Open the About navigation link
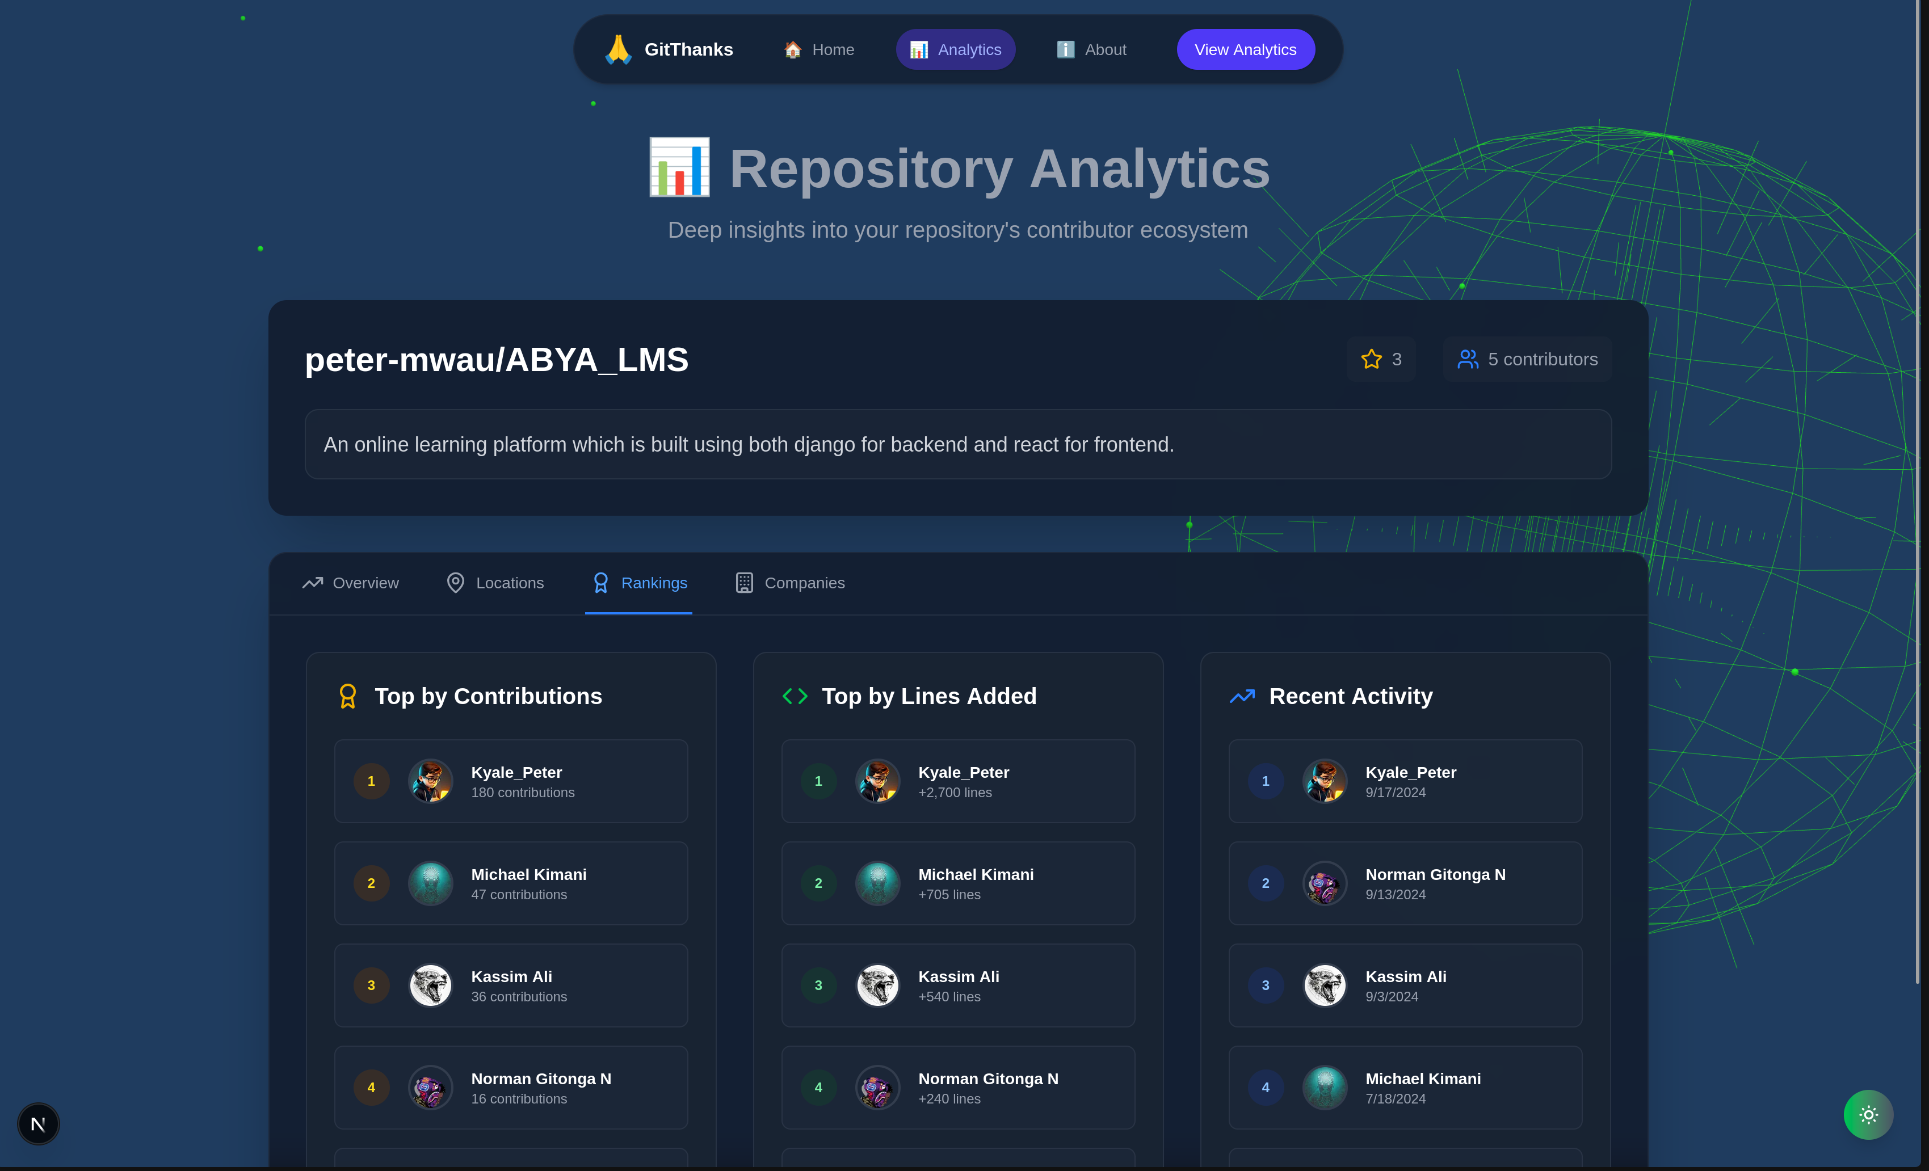The height and width of the screenshot is (1171, 1929). [x=1091, y=49]
